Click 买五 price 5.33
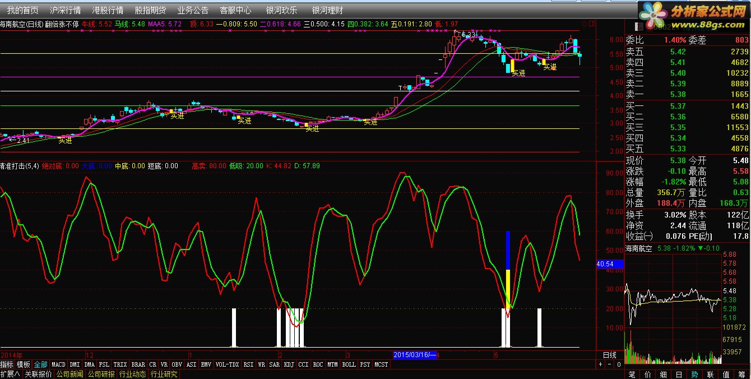This screenshot has height=379, width=751. point(678,149)
